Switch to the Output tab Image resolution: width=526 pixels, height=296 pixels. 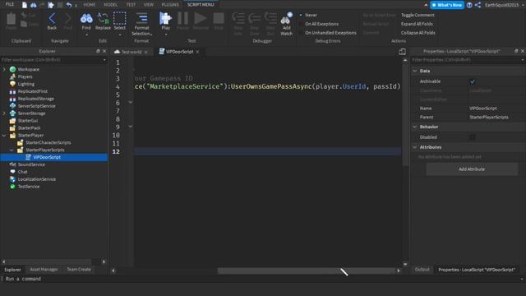[x=422, y=270]
